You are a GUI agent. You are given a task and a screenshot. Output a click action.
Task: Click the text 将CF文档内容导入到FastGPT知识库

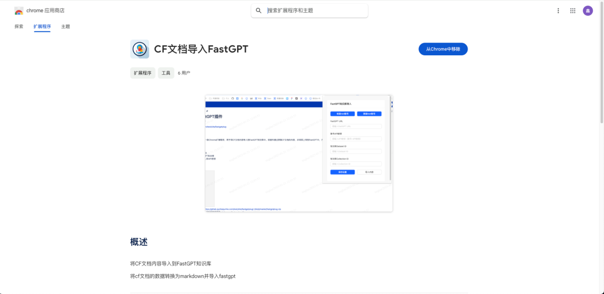tap(171, 264)
